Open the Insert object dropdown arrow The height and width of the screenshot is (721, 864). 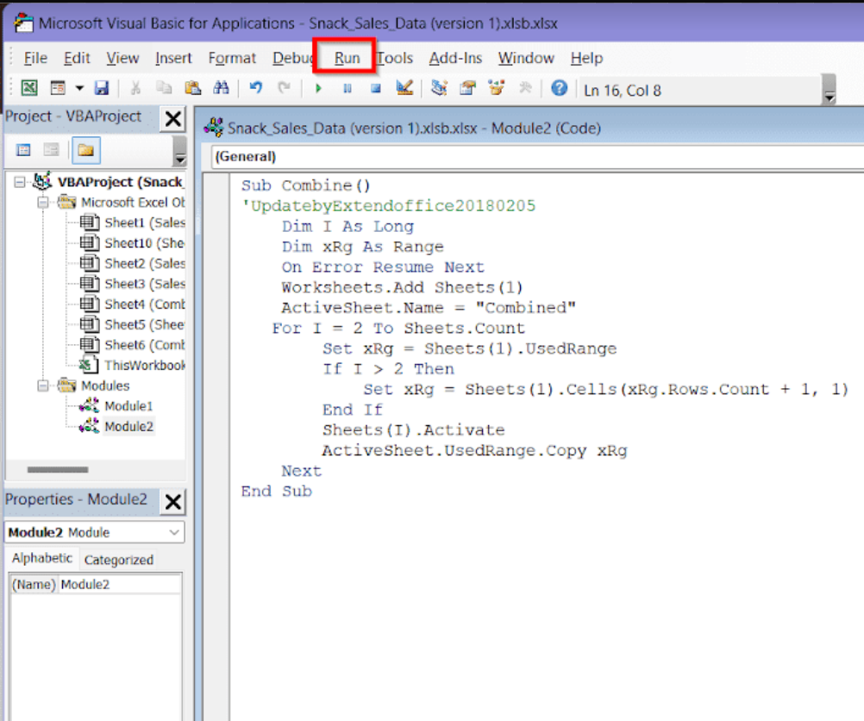pyautogui.click(x=79, y=88)
